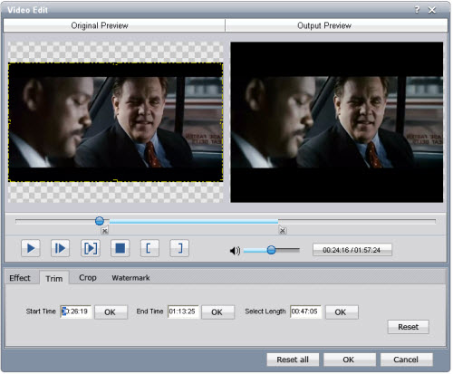Image resolution: width=453 pixels, height=374 pixels.
Task: Open the Watermark tab
Action: tap(130, 278)
